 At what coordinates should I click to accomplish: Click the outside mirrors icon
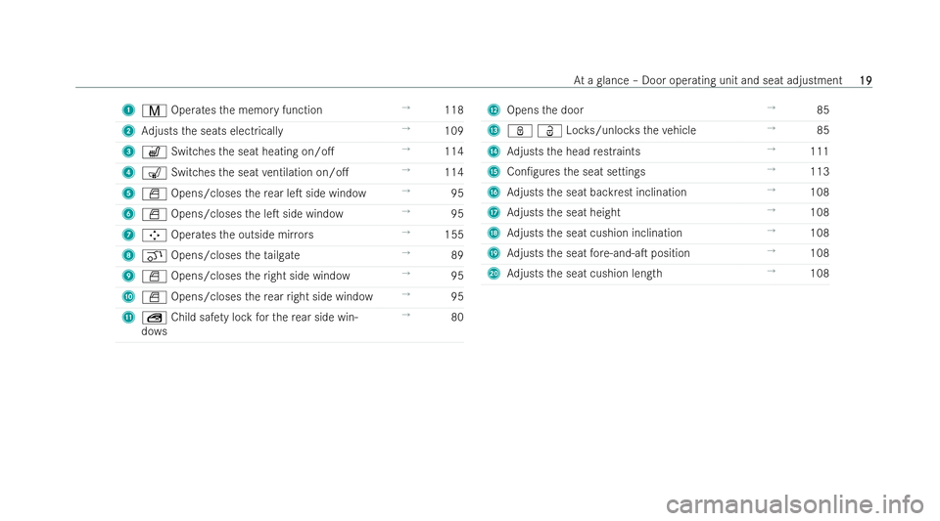coord(154,235)
